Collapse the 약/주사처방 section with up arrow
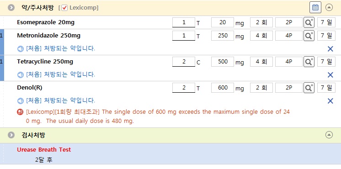 click(x=329, y=7)
